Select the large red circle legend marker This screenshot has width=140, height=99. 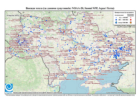[x=131, y=20]
